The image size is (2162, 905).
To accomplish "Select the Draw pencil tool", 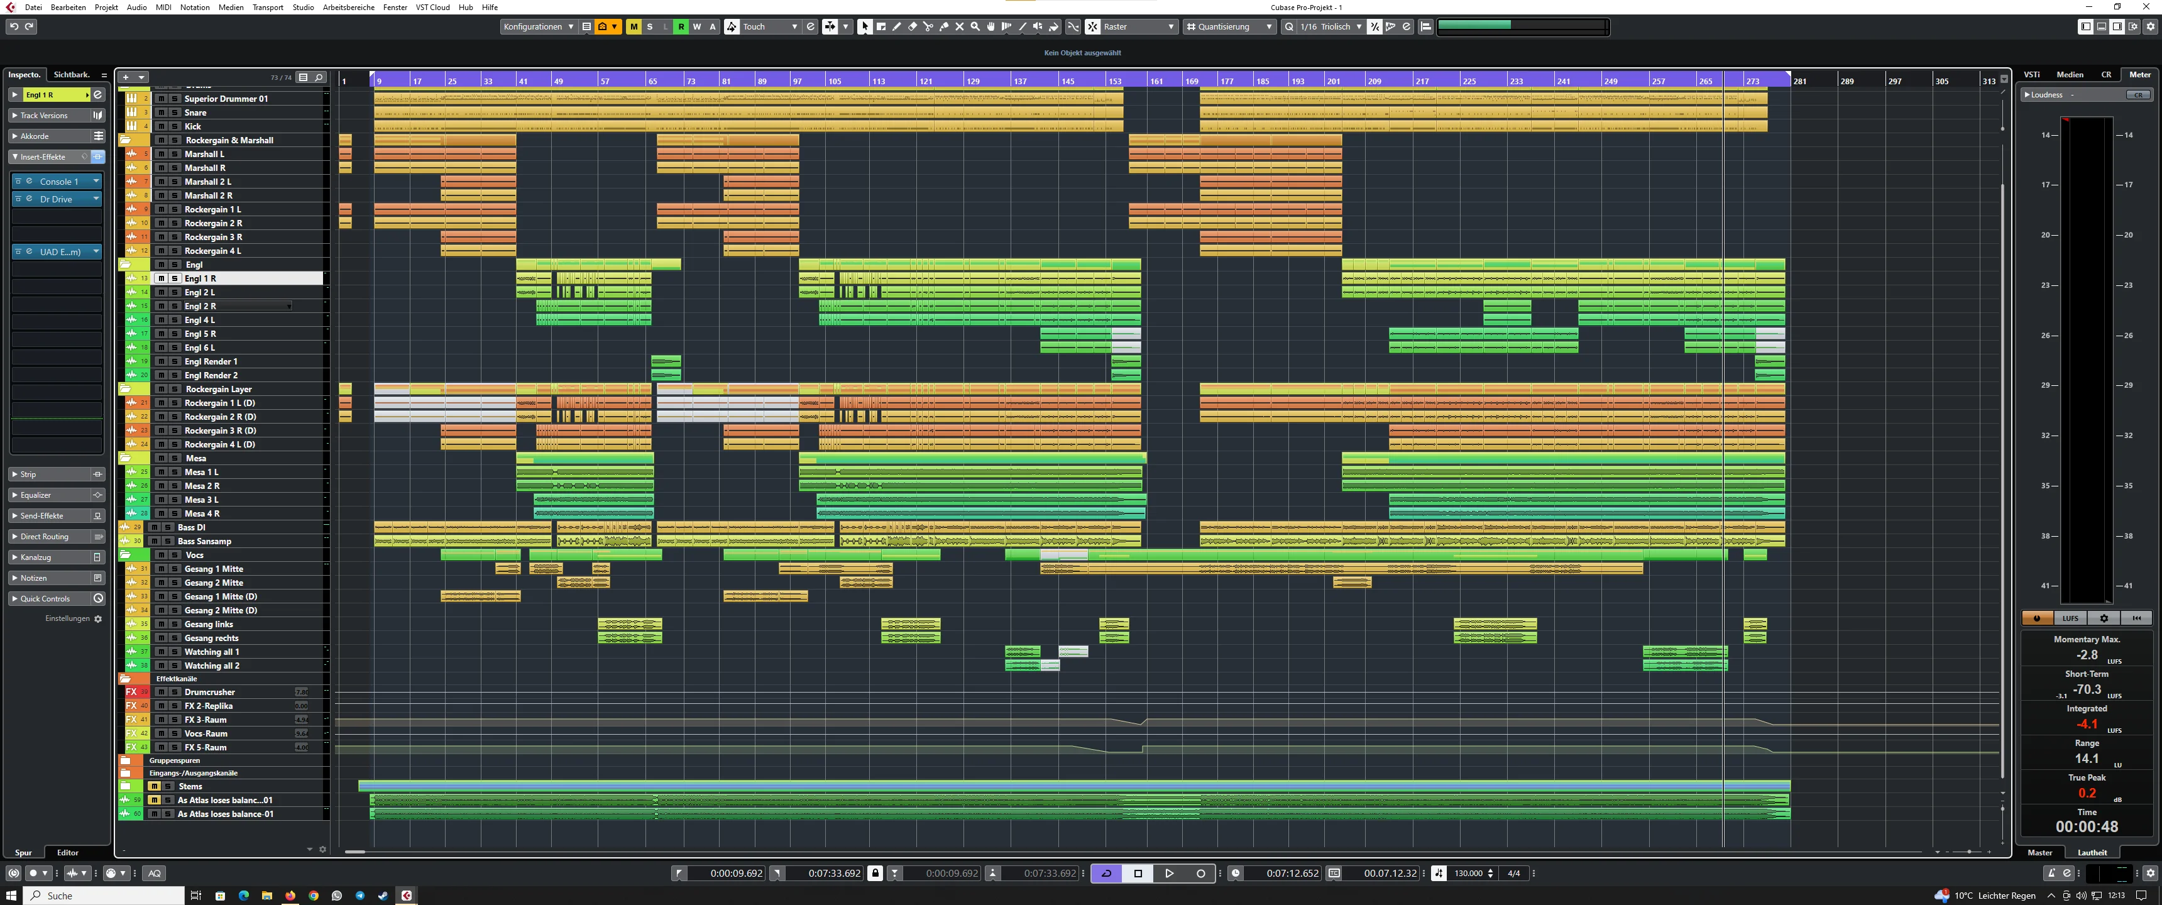I will (x=896, y=27).
